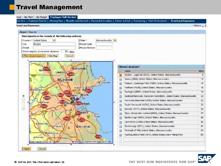The image size is (221, 166).
Task: Click the OWD airport marker on map
Action: (x=67, y=119)
